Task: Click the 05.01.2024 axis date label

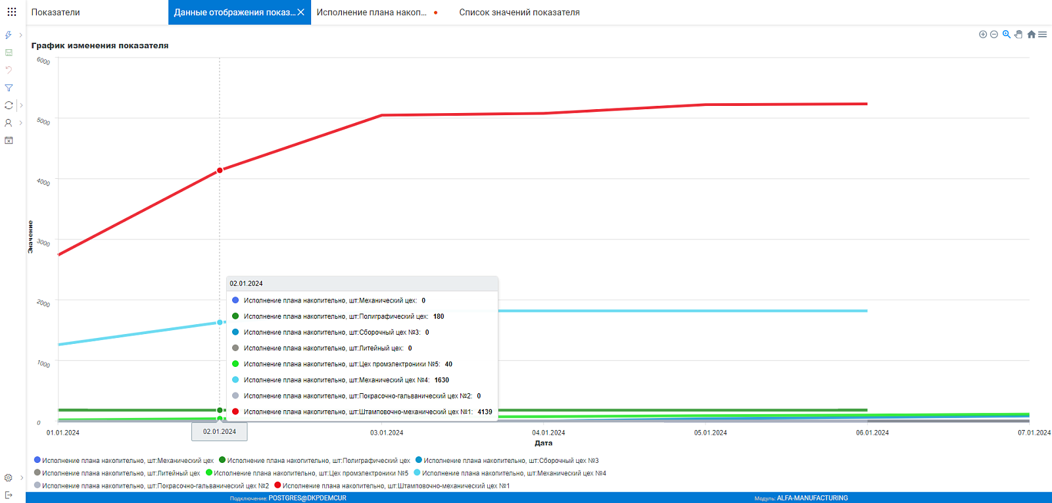Action: click(711, 433)
